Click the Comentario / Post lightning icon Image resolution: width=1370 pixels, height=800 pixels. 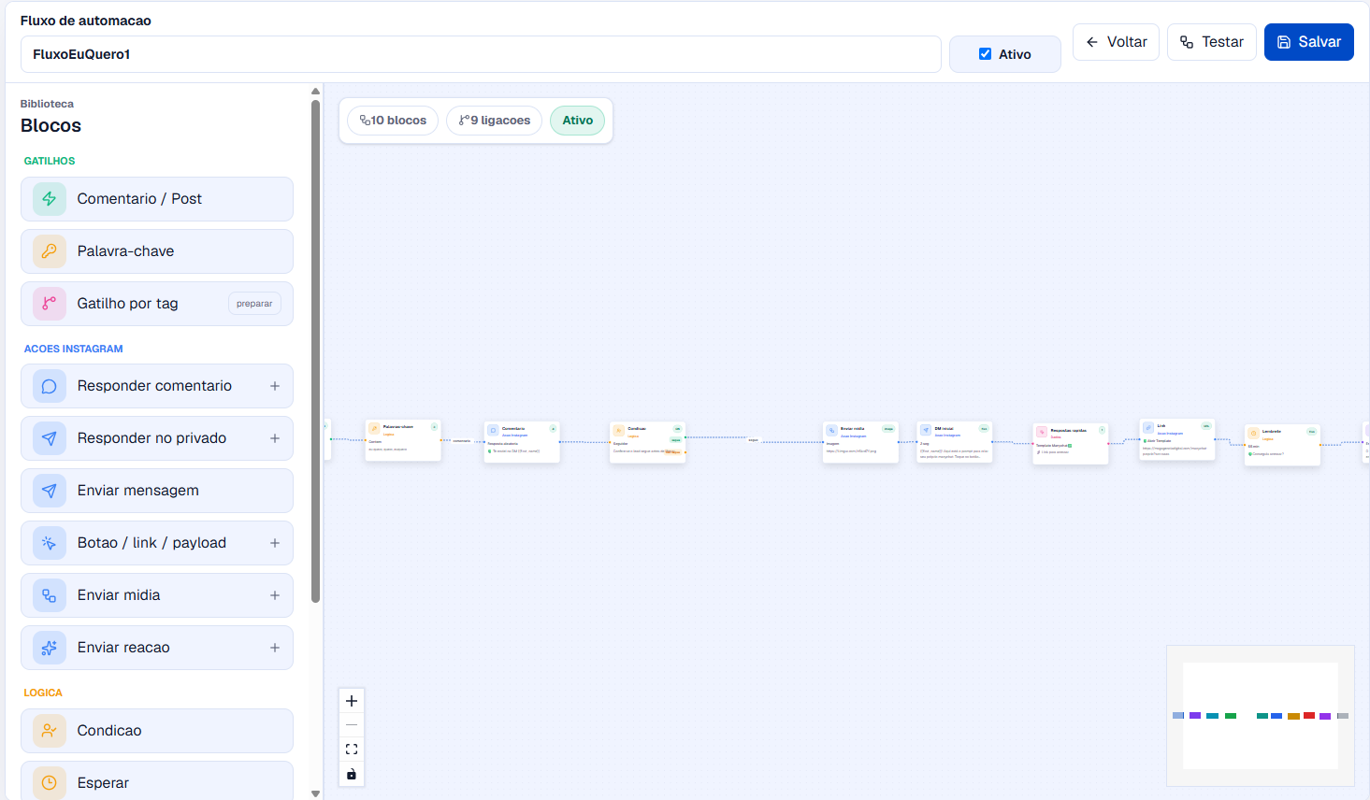pos(50,199)
